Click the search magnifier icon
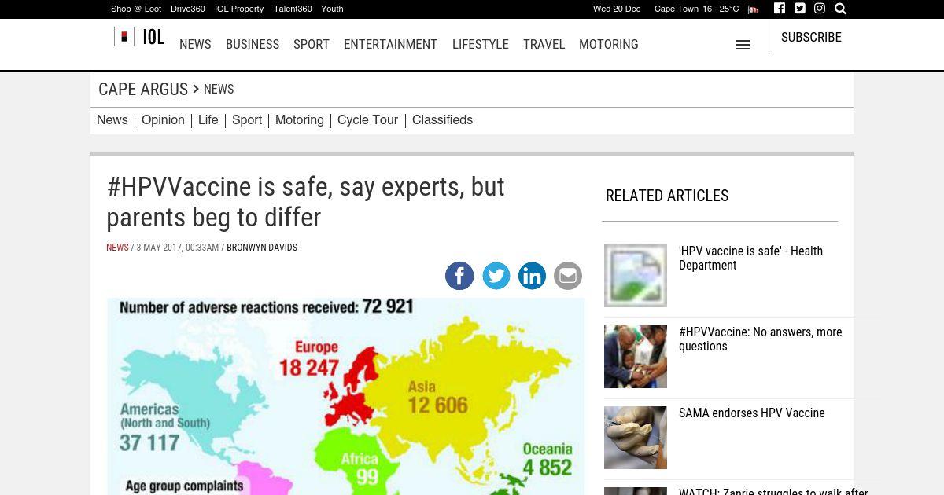Viewport: 944px width, 495px height. click(840, 9)
